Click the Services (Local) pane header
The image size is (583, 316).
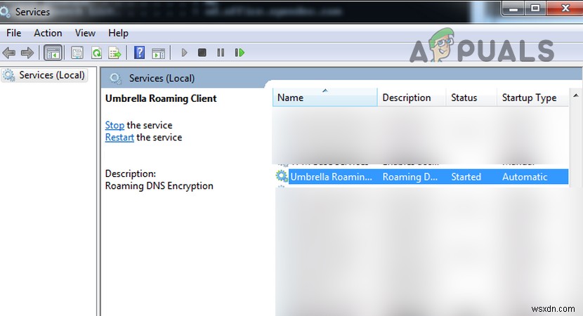point(162,79)
